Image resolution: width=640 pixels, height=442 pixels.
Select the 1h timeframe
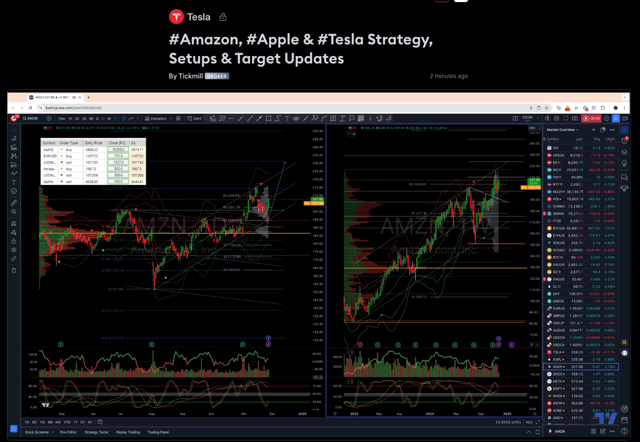point(70,119)
